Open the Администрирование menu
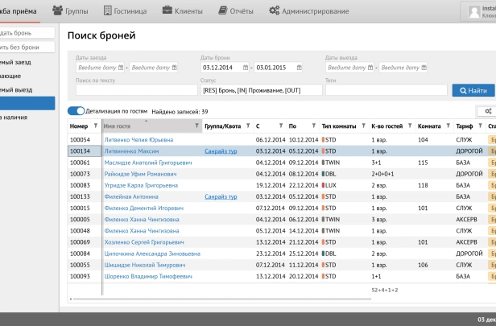496x326 pixels. pos(309,11)
